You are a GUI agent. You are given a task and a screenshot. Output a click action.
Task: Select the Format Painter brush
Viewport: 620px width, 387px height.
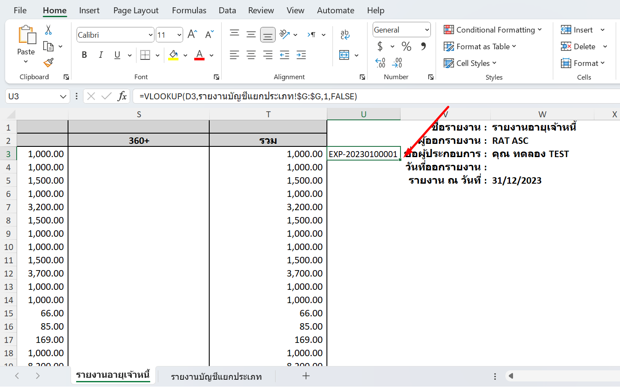pyautogui.click(x=48, y=63)
